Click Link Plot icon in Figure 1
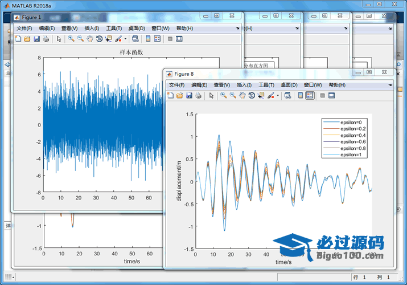The width and height of the screenshot is (407, 285). (135, 39)
